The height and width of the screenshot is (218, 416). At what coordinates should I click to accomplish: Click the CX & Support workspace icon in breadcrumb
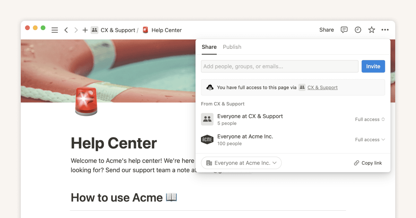[94, 30]
